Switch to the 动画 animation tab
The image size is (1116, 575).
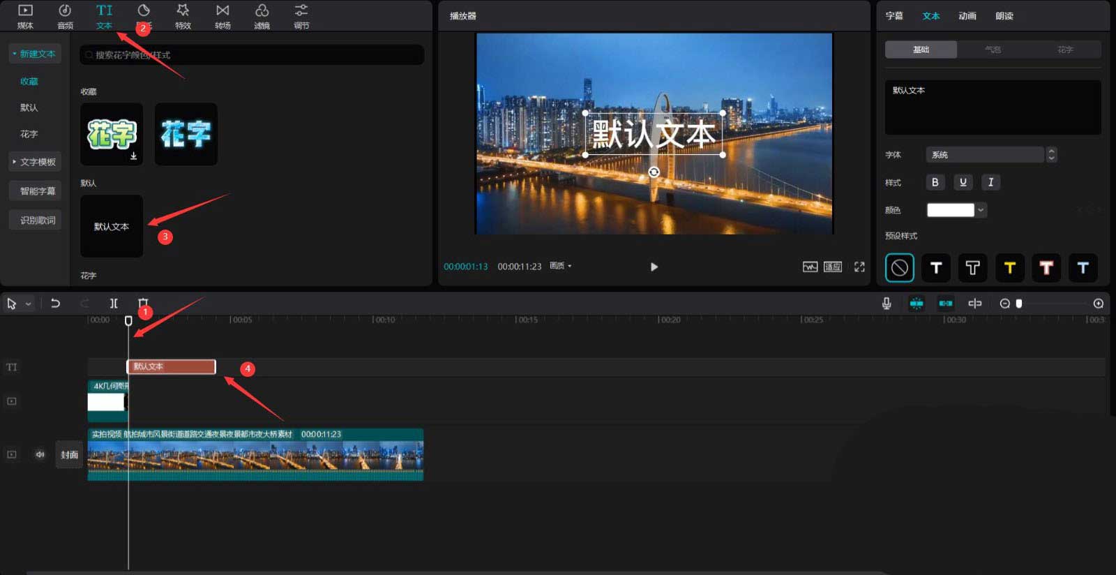[x=967, y=16]
